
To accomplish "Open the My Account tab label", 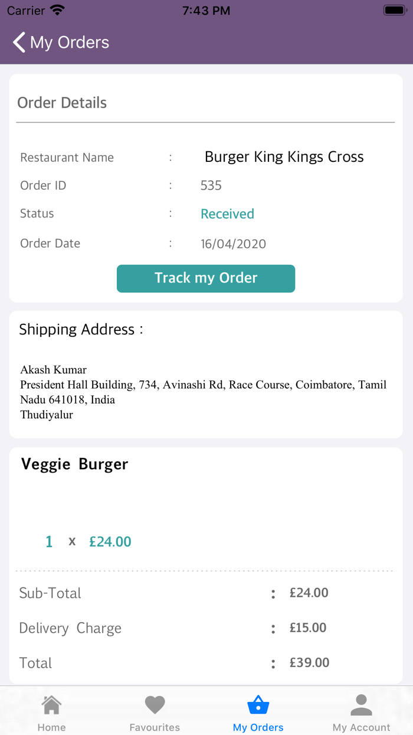I will 361,727.
